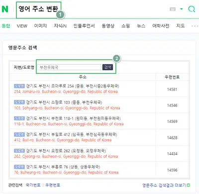199x194 pixels.
Task: Click the 주소 column header
Action: pyautogui.click(x=83, y=77)
